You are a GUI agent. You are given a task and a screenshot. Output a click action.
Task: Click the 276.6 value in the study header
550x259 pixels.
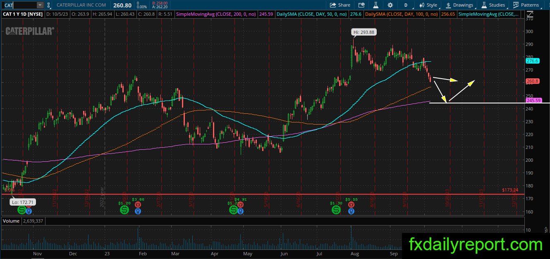(357, 14)
